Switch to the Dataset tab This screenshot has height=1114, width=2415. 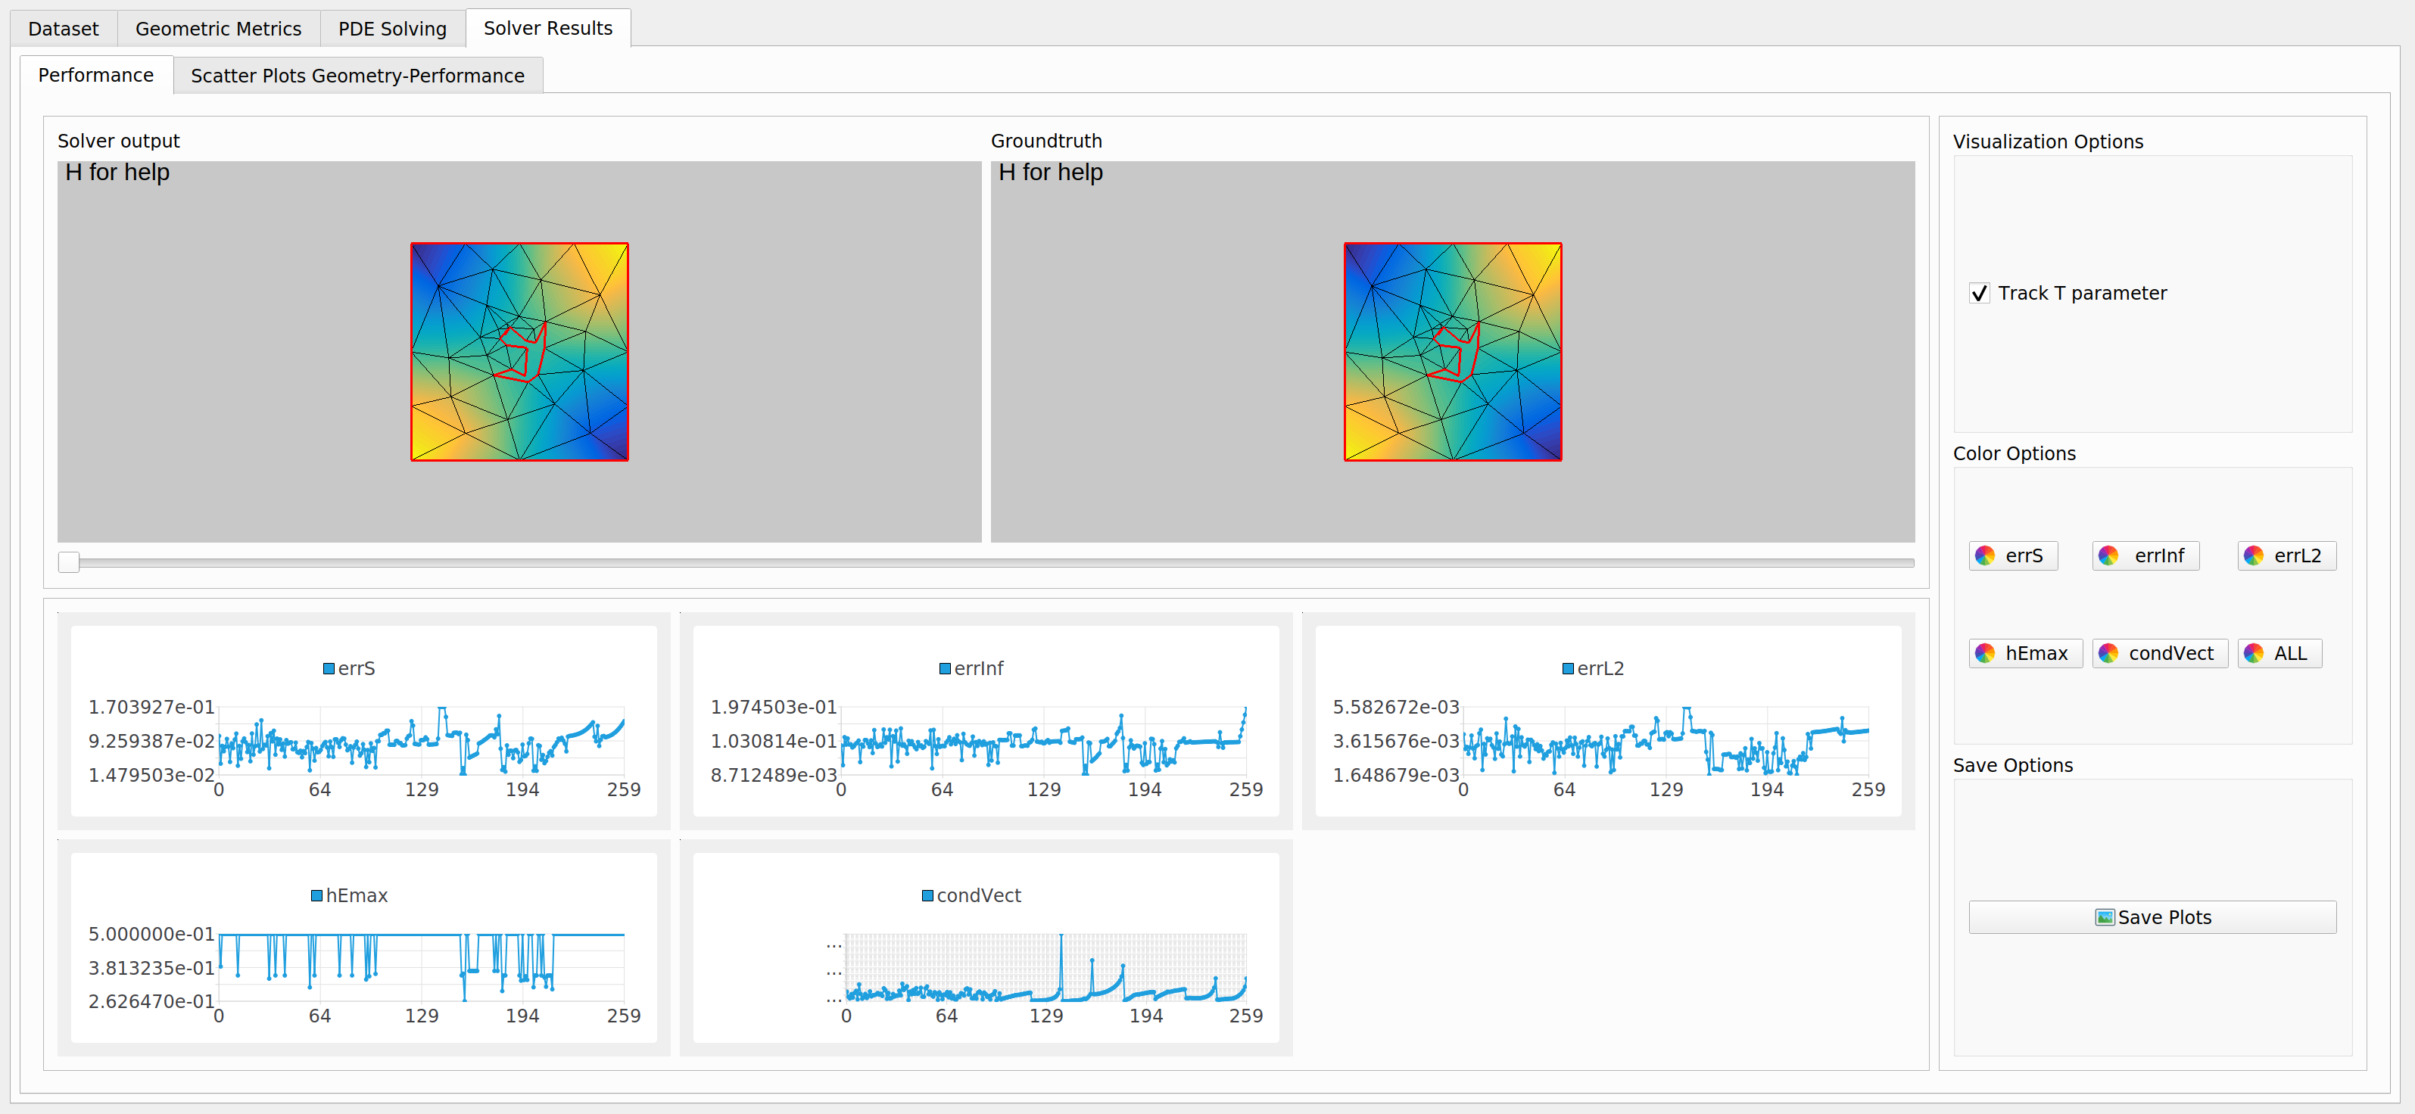[x=63, y=28]
